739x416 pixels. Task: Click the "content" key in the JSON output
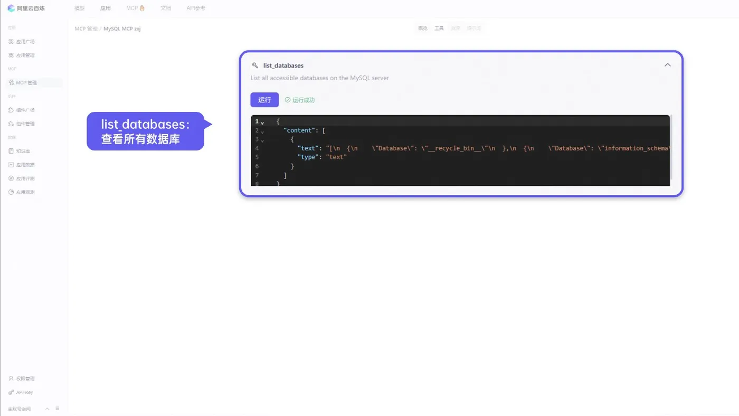(x=299, y=130)
